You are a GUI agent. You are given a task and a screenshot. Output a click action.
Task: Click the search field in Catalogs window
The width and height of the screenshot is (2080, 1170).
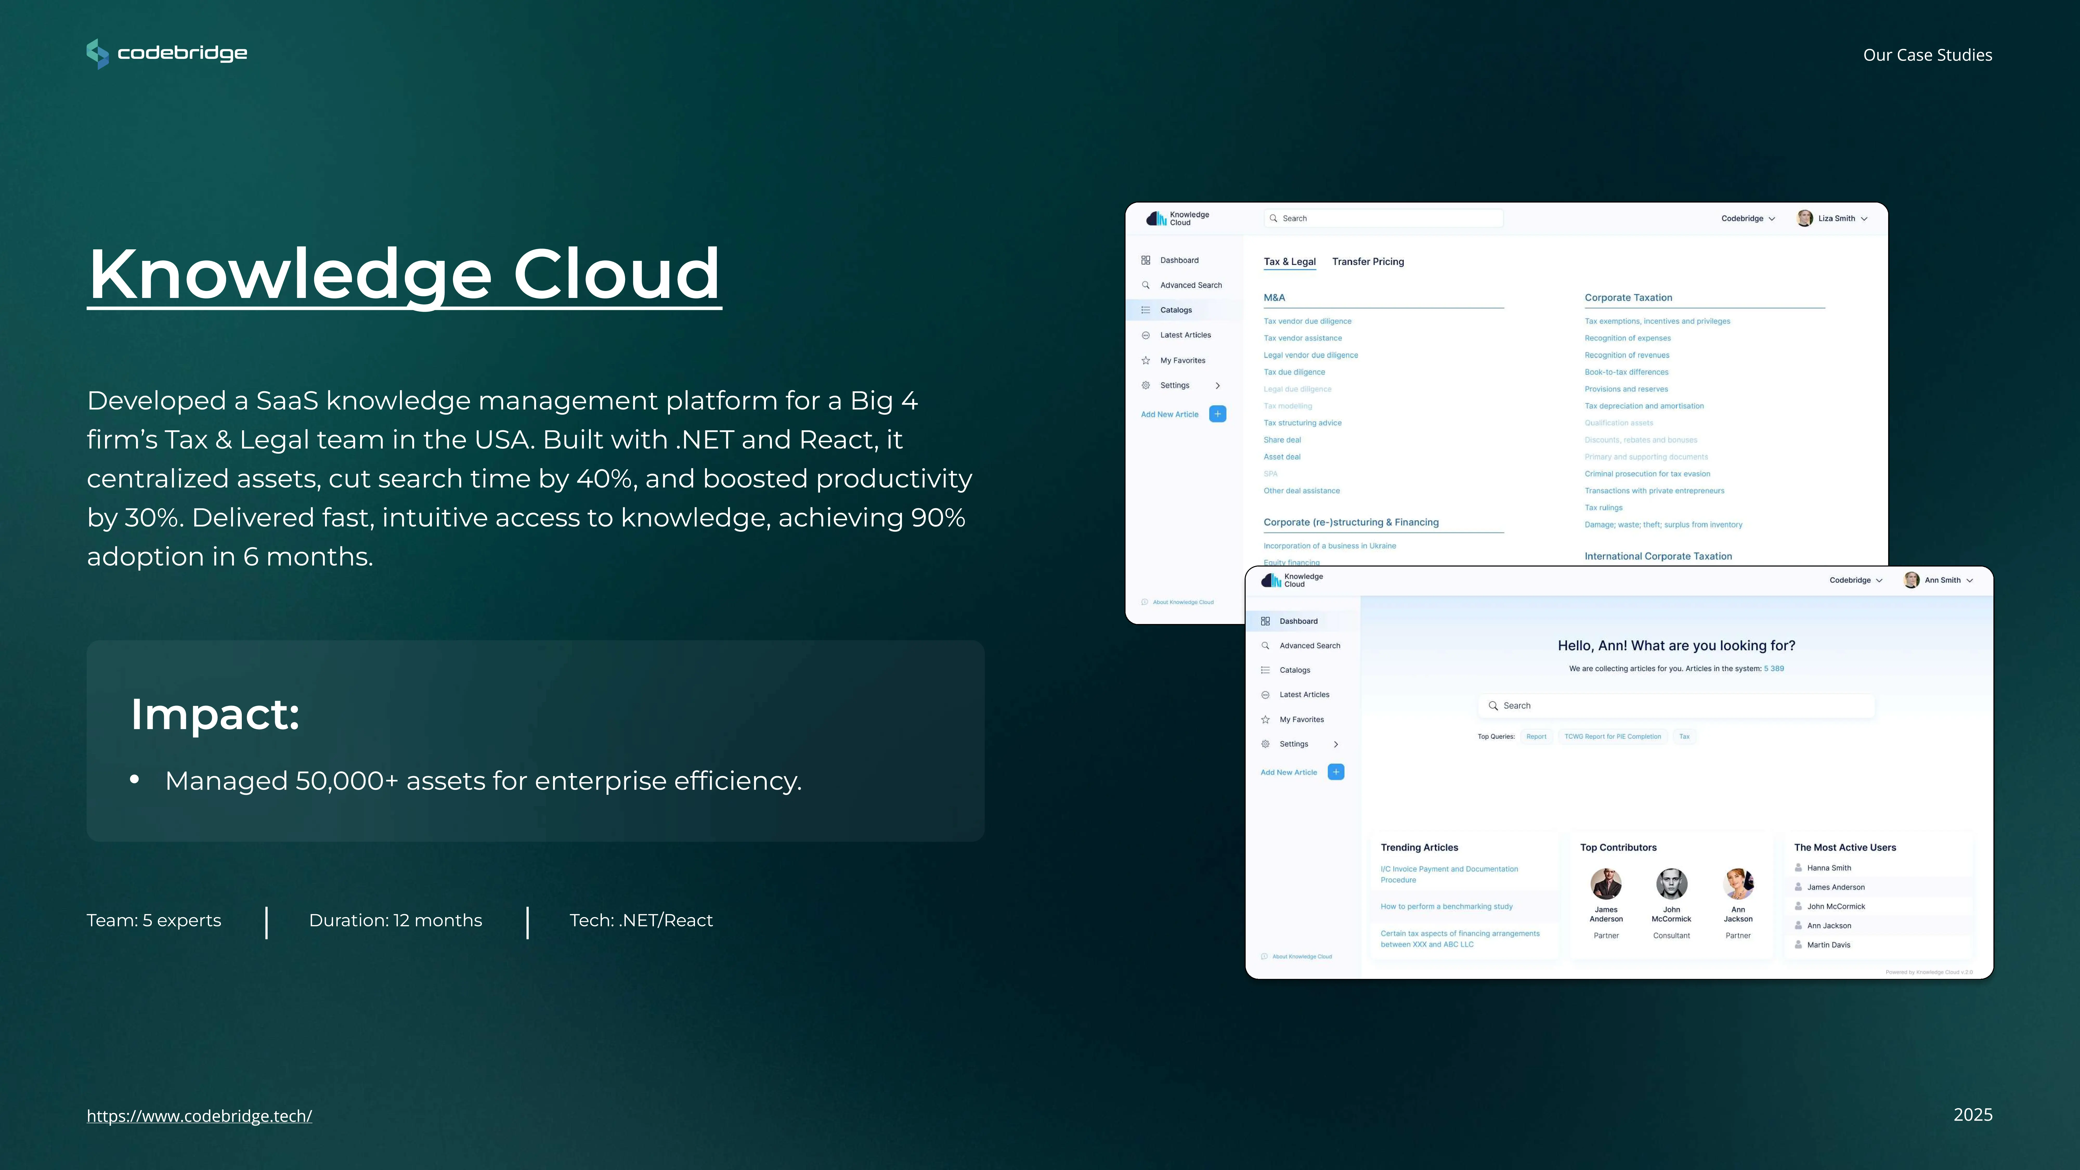coord(1383,219)
